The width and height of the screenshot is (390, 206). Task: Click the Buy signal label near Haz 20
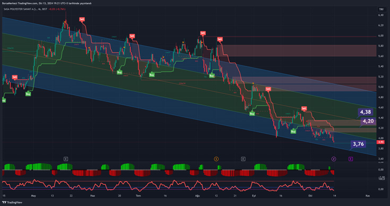click(x=119, y=72)
